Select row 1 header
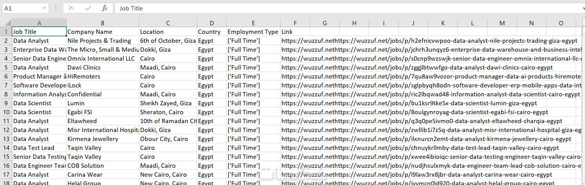Image resolution: width=585 pixels, height=185 pixels. coord(6,32)
